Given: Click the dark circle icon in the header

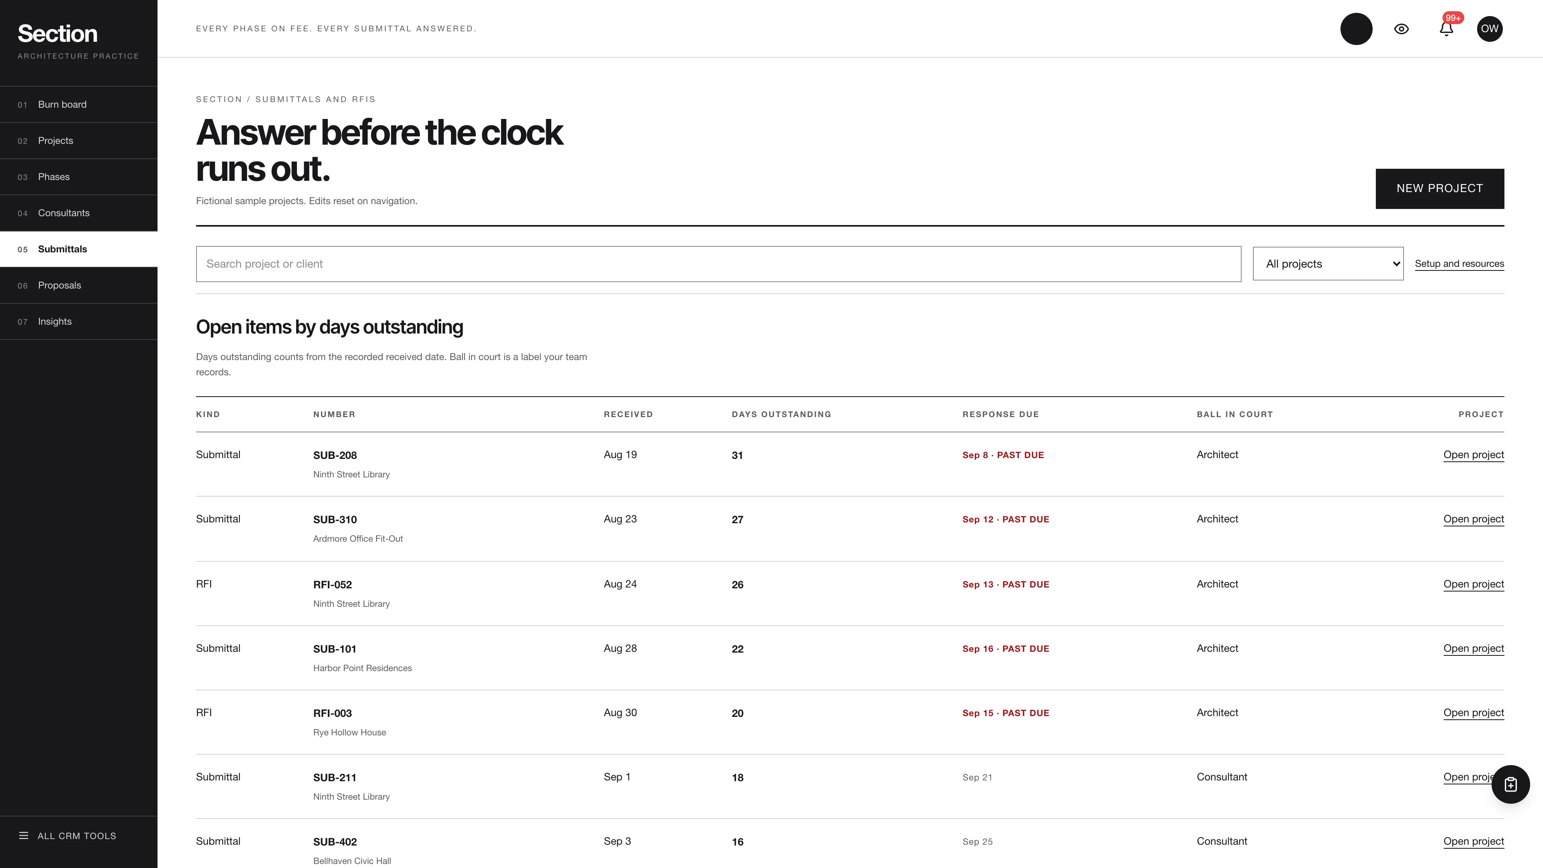Looking at the screenshot, I should pos(1356,29).
